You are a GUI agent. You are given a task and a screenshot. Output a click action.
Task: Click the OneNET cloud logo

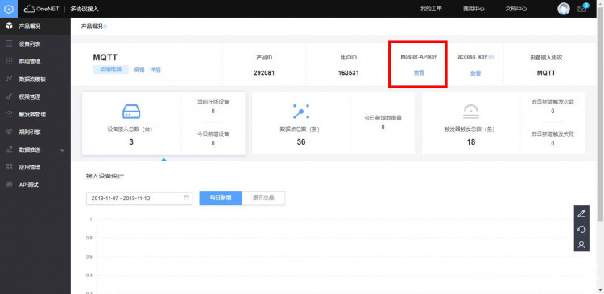click(42, 9)
